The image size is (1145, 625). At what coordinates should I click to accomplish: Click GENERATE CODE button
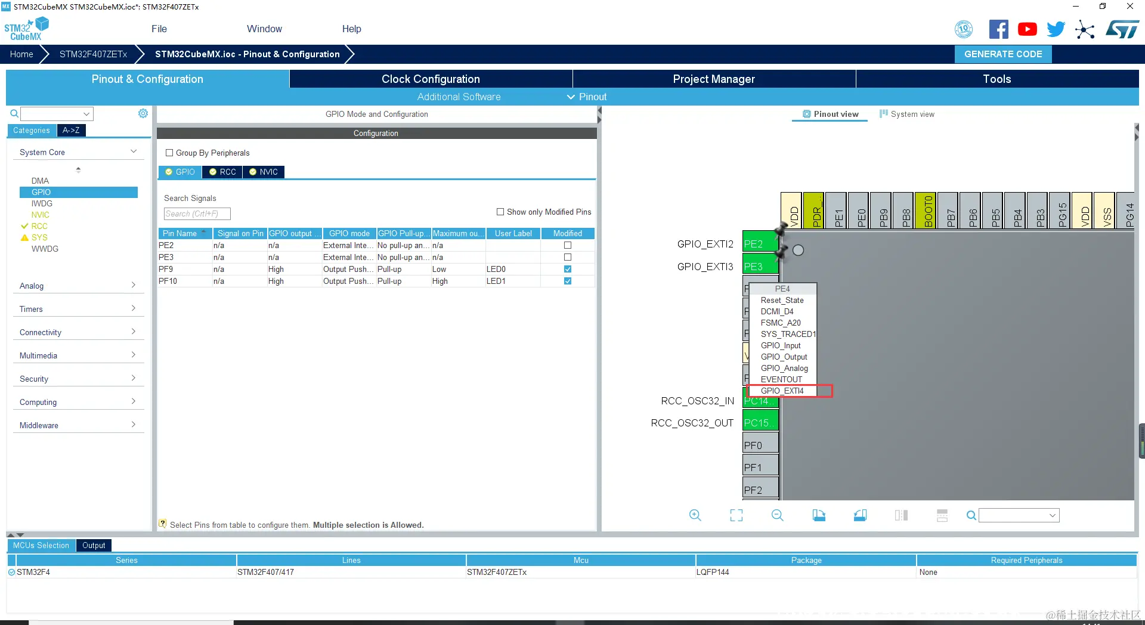pos(1003,54)
